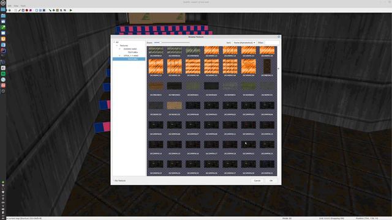
Task: Select the magenta 3D mode toolbar icon
Action: (31, 10)
